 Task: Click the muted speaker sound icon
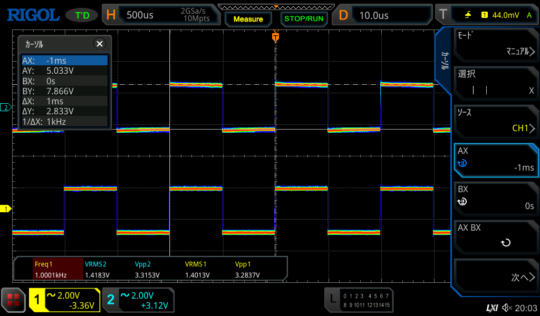(x=507, y=308)
